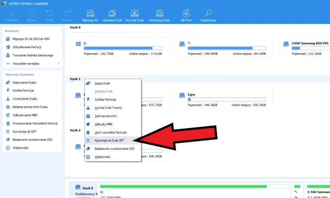330x198 pixels.
Task: Select Bezpieczne wymazywanie SSD in sidebar
Action: pyautogui.click(x=33, y=140)
